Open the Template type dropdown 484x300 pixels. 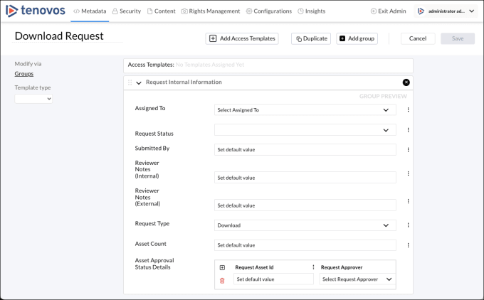33,100
